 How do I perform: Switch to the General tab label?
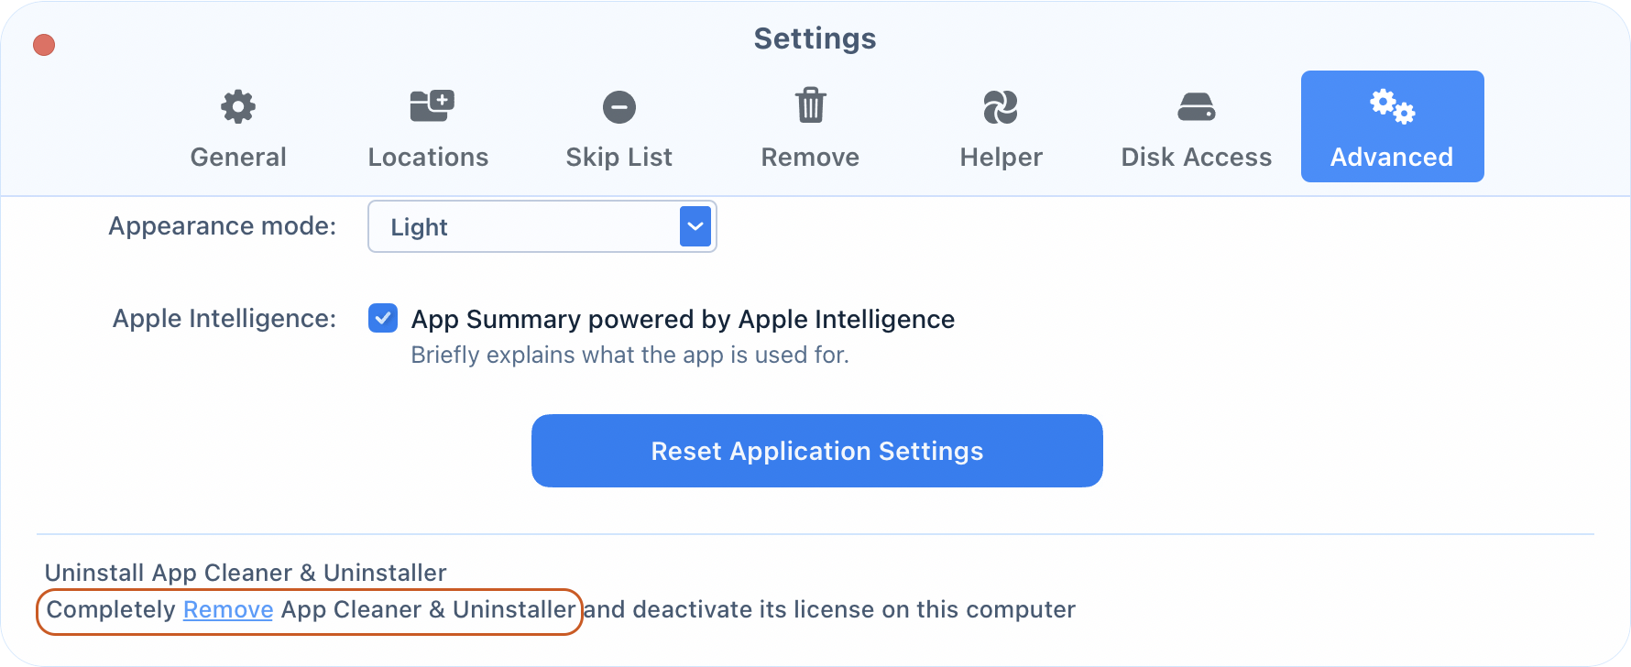(x=238, y=158)
